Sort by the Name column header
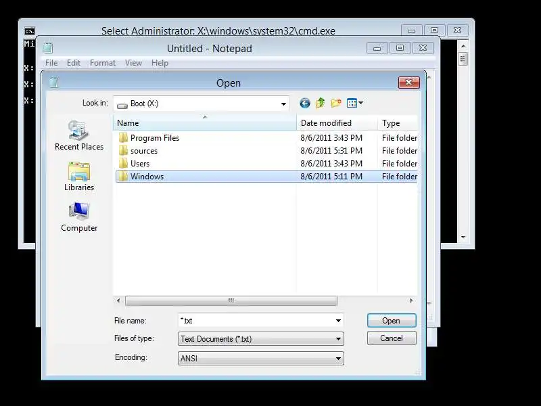The height and width of the screenshot is (406, 541). (205, 123)
